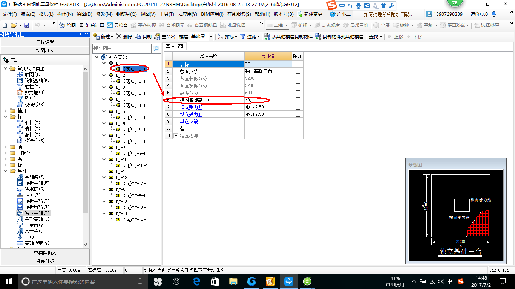Click the 过滤 filter funnel icon
Viewport: 515px width, 289px height.
pos(243,37)
